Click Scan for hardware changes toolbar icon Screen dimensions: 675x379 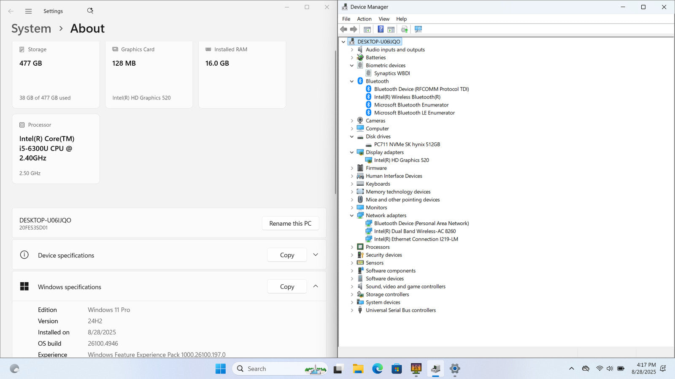pos(418,29)
